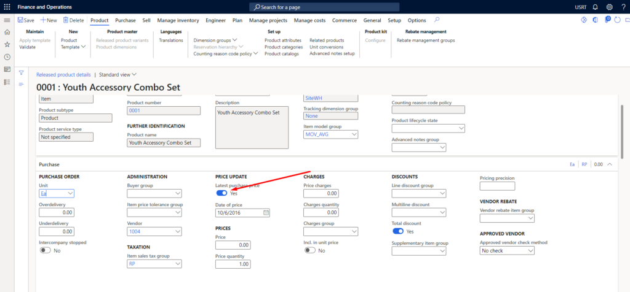Open the filter pane funnel icon

22,73
